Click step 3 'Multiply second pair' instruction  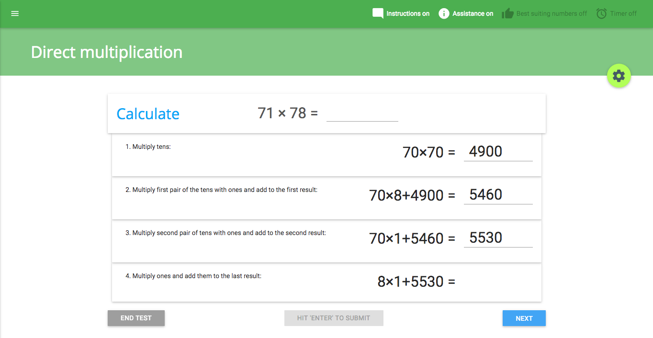[x=225, y=233]
